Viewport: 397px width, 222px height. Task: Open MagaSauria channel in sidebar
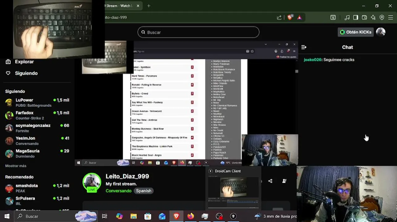point(37,154)
